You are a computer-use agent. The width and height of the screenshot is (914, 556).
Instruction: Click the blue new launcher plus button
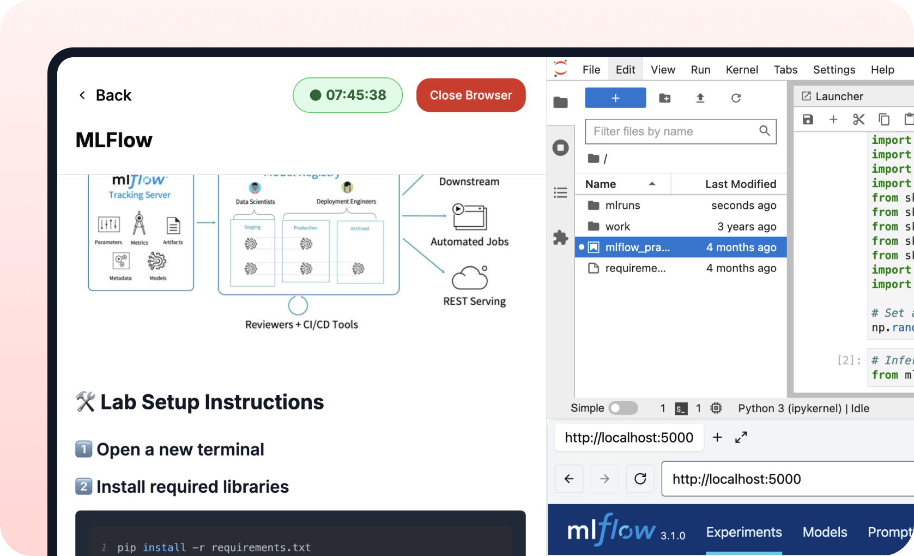tap(615, 98)
